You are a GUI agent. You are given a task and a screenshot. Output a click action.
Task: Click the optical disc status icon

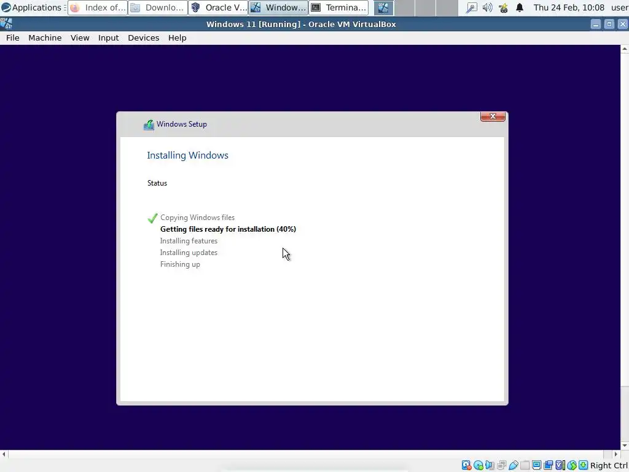tap(478, 465)
